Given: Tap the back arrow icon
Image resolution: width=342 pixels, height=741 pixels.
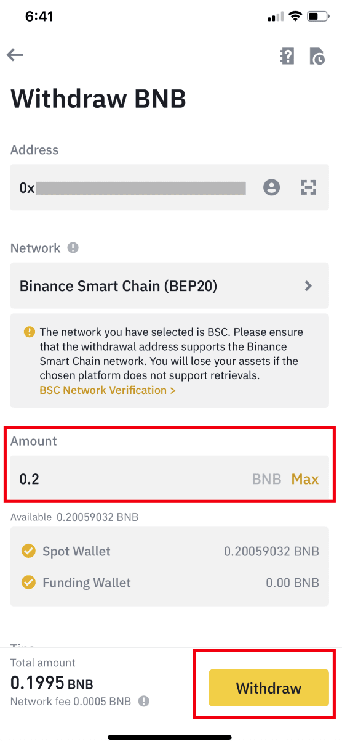Looking at the screenshot, I should 15,55.
